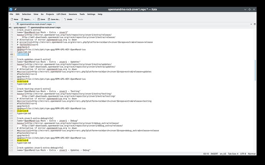
Task: Click the [rock-updates-znver1-extra-debuginfo] section header
Action: coord(40,148)
